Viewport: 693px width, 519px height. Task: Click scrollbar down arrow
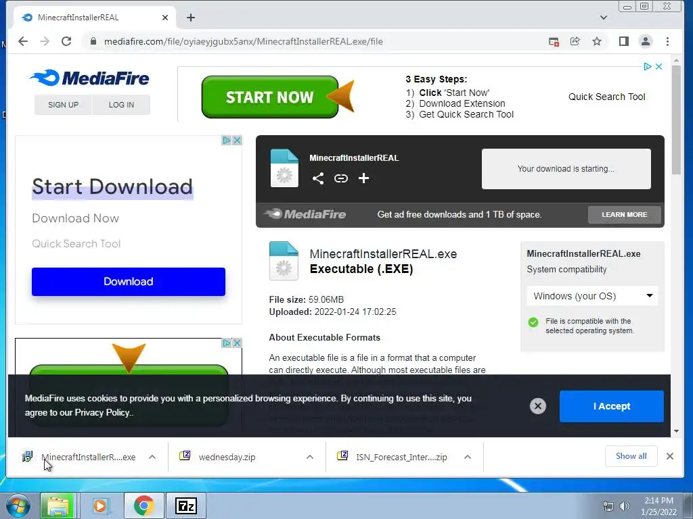point(676,431)
